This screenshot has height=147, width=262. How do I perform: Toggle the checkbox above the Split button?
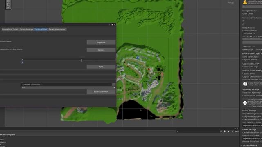tap(22, 62)
